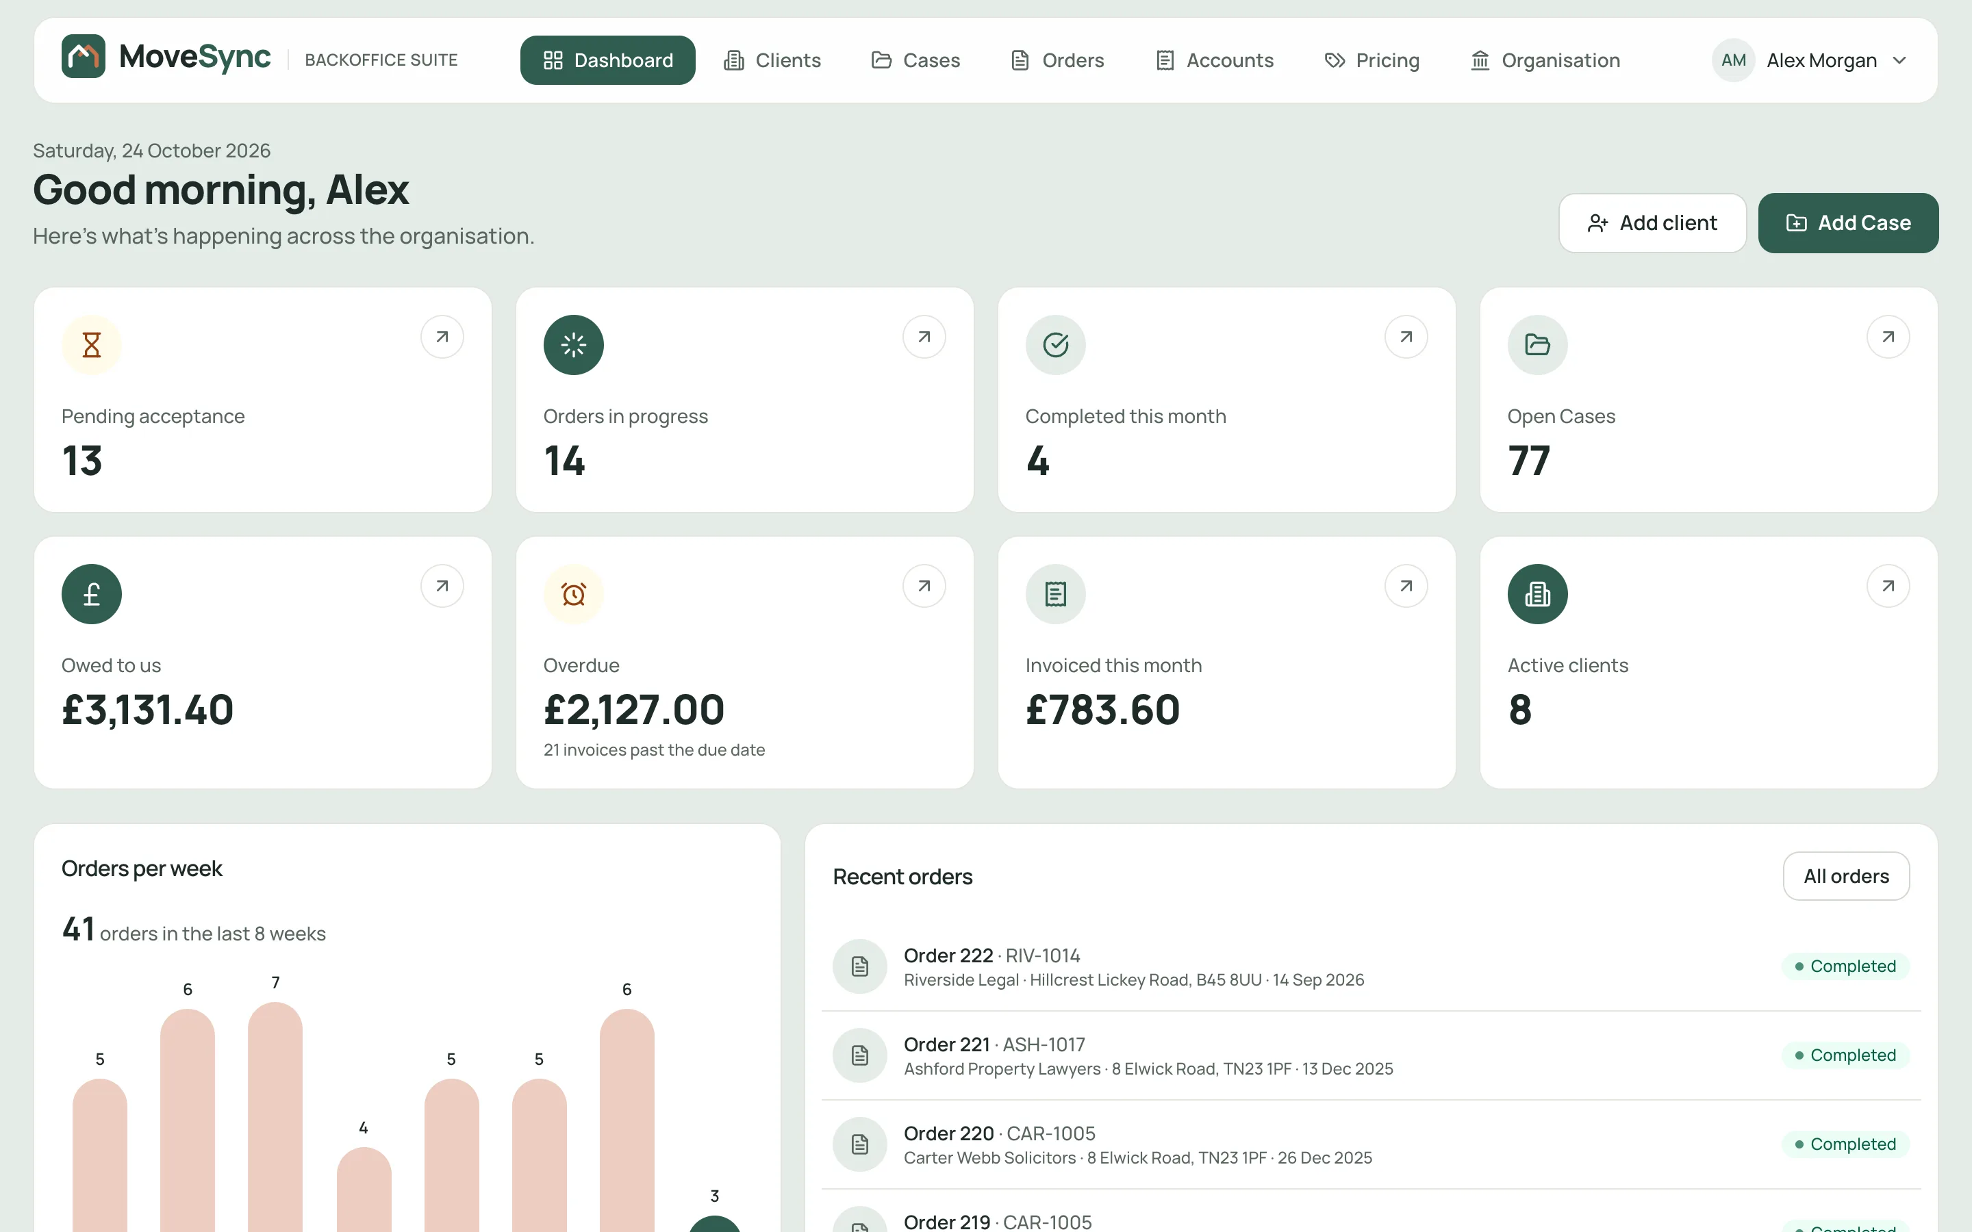Expand the Alex Morgan account dropdown chevron
This screenshot has width=1972, height=1232.
tap(1899, 60)
